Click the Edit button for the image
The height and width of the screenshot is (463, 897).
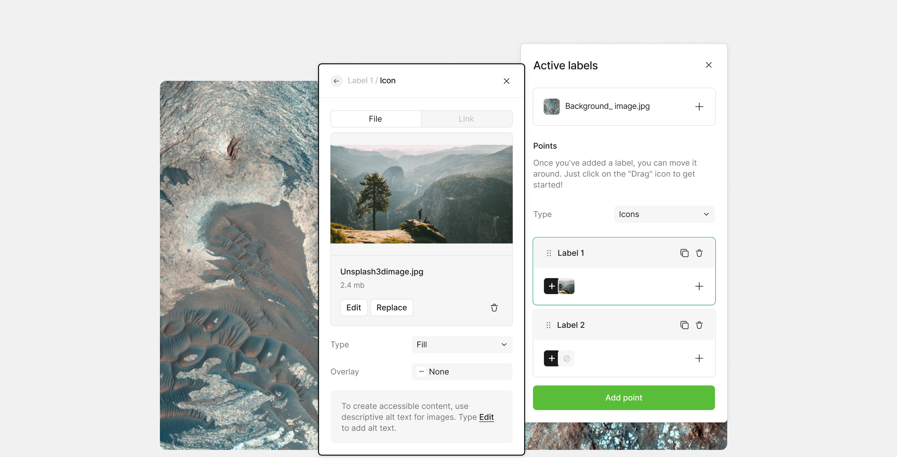pos(354,308)
